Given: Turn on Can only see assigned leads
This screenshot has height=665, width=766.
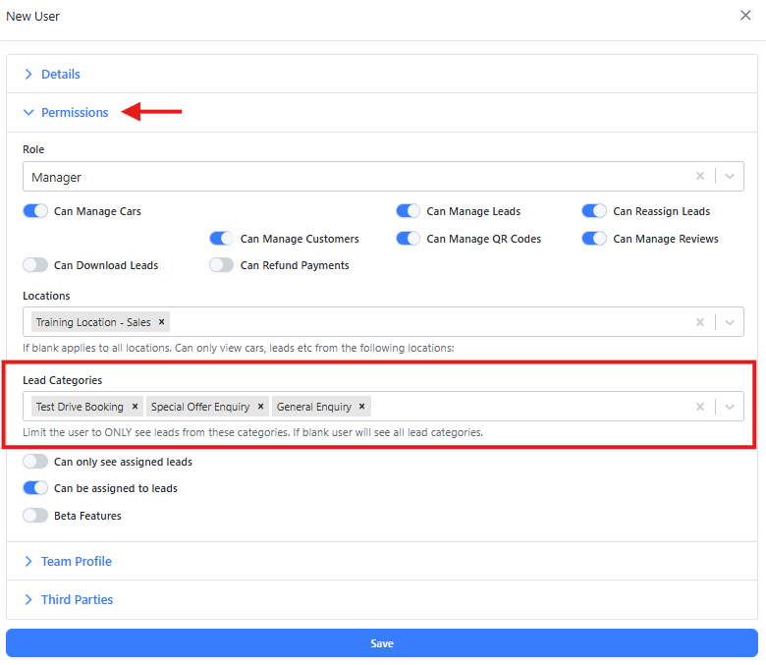Looking at the screenshot, I should tap(35, 462).
